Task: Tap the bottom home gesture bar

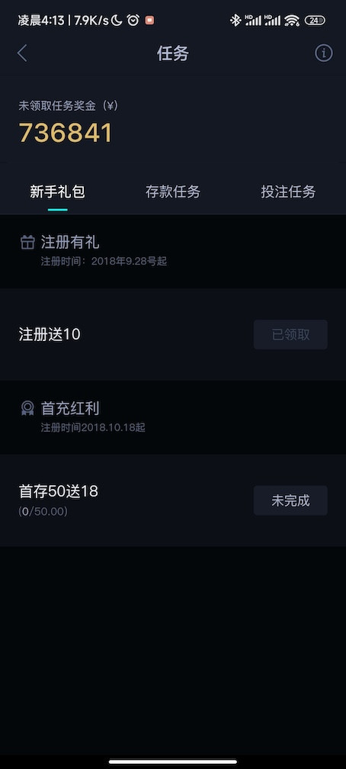Action: (x=173, y=761)
